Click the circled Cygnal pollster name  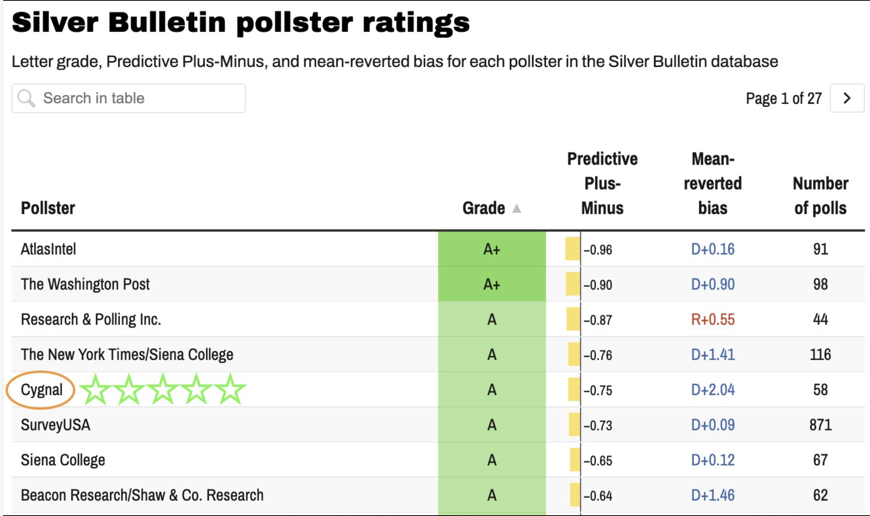42,390
